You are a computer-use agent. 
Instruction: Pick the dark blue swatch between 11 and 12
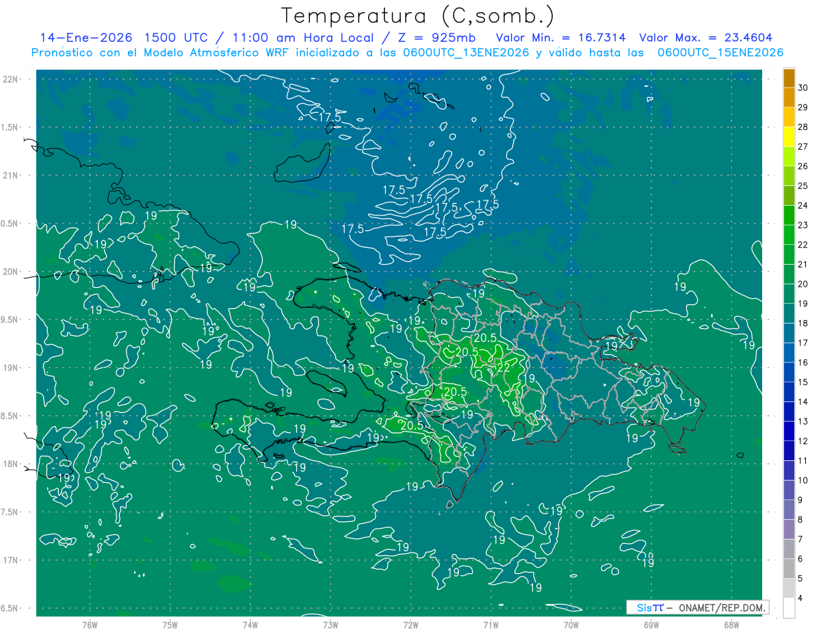789,451
